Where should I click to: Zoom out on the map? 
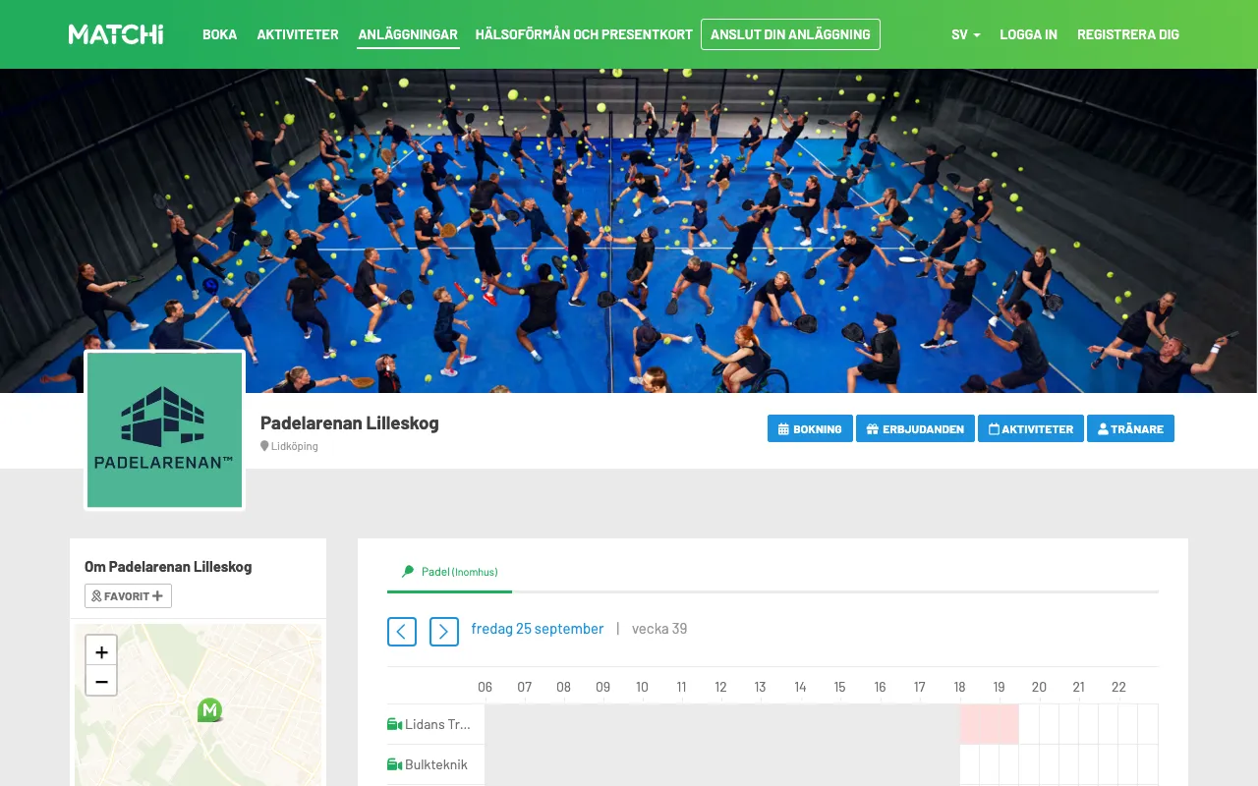(x=101, y=681)
